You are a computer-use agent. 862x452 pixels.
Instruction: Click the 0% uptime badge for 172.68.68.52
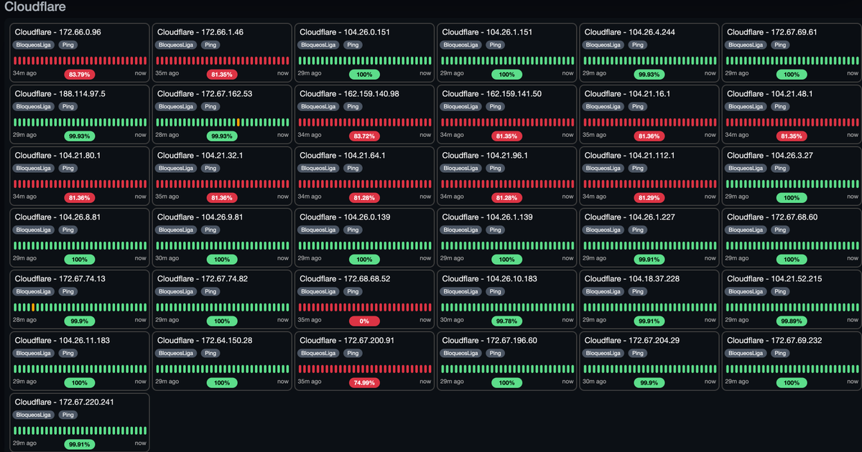pyautogui.click(x=364, y=321)
